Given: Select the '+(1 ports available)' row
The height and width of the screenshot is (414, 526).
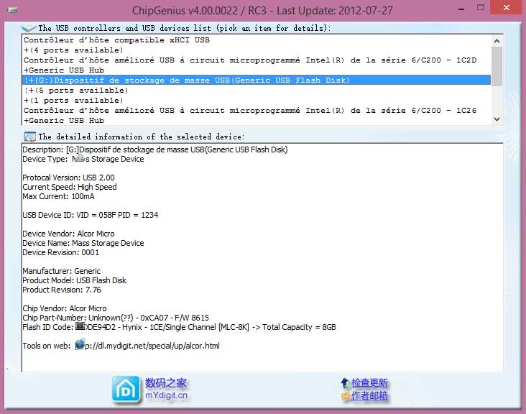Looking at the screenshot, I should coord(257,101).
